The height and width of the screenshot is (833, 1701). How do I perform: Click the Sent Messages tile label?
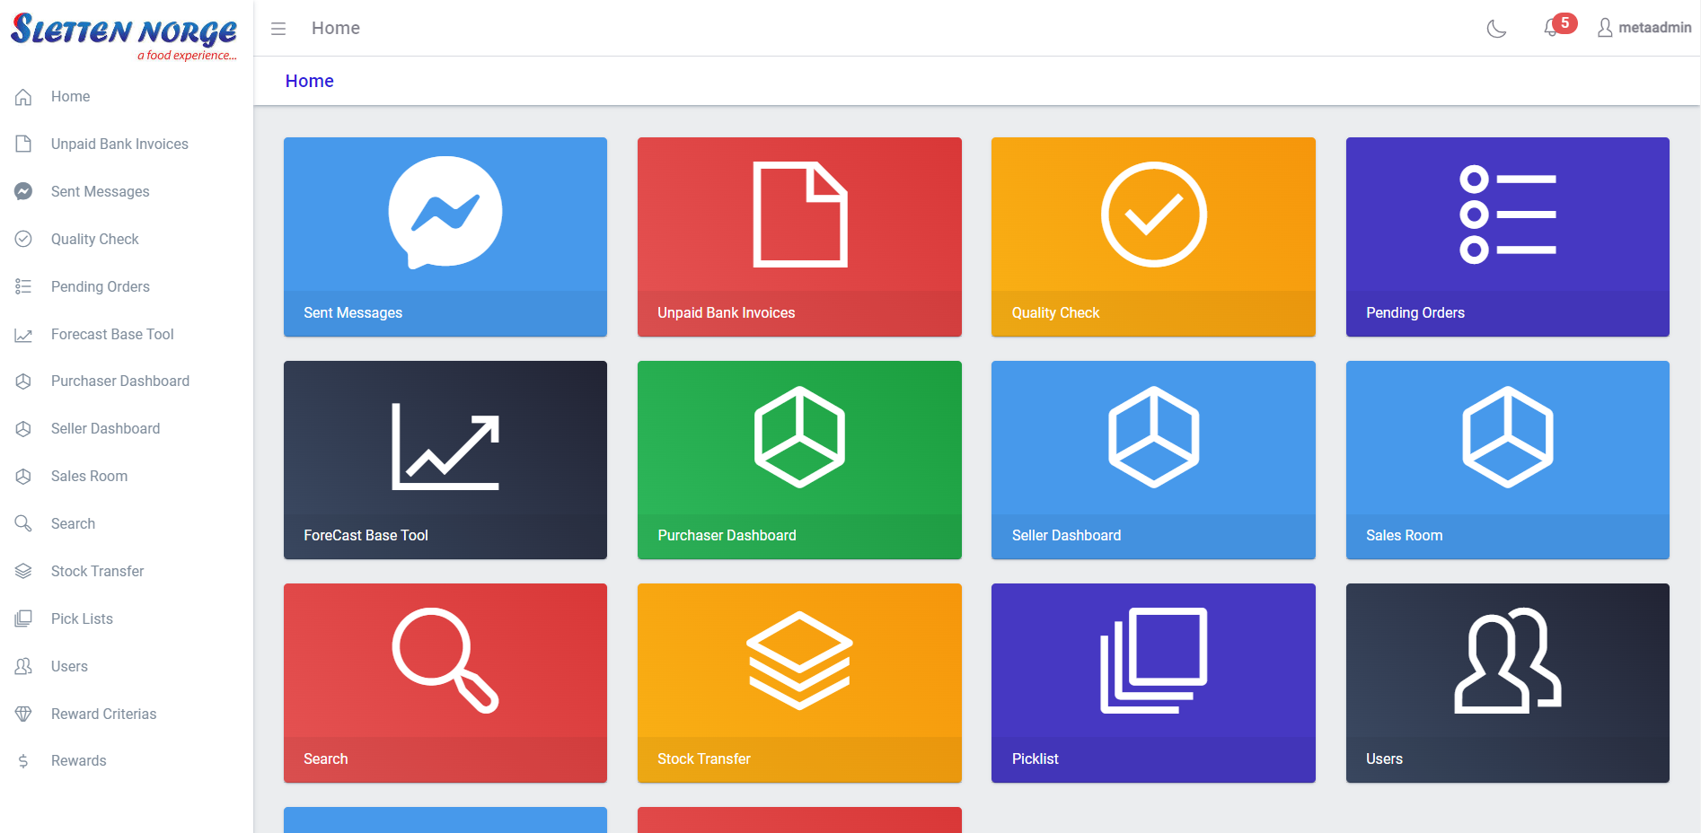tap(353, 312)
